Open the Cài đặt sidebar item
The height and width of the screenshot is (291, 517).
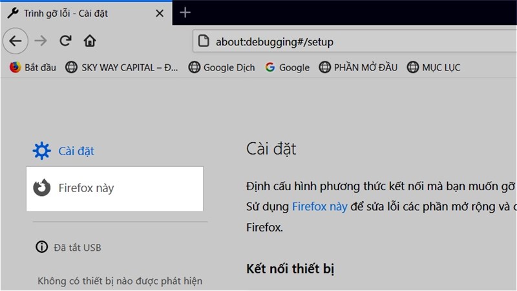pos(76,151)
